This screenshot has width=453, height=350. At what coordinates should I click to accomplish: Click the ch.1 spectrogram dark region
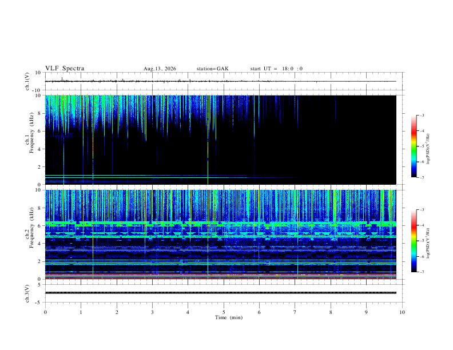[318, 144]
